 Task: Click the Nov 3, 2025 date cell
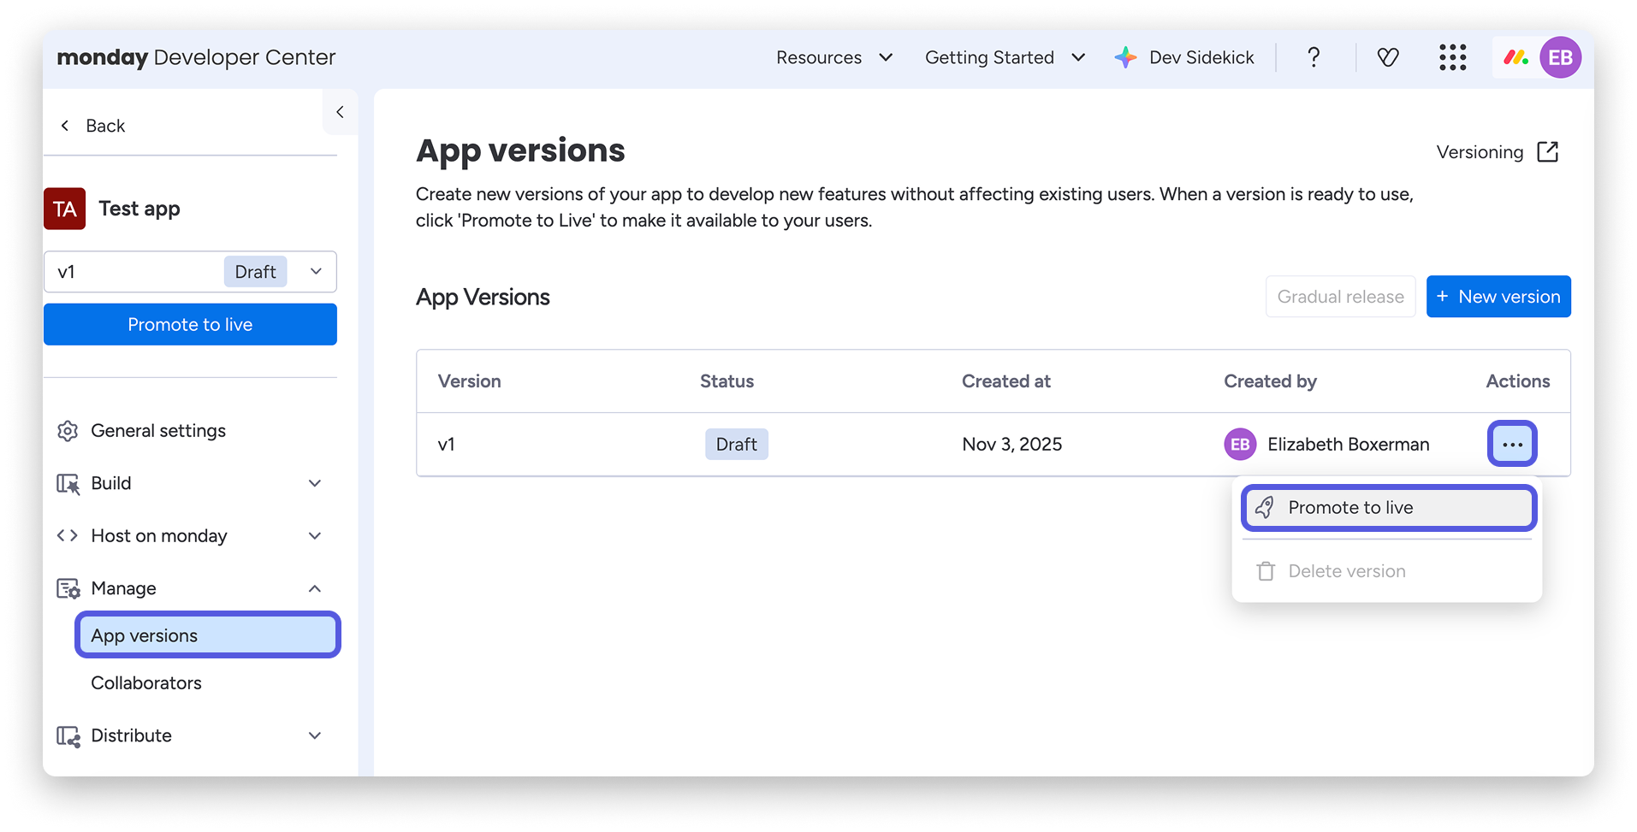point(1011,445)
